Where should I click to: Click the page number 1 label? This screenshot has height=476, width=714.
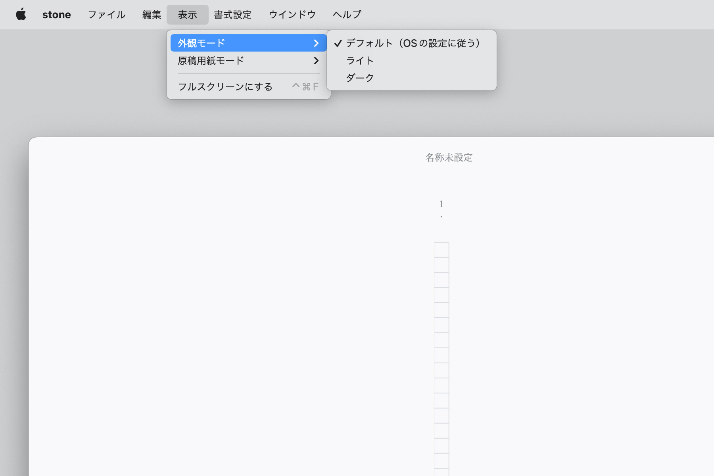[x=441, y=204]
